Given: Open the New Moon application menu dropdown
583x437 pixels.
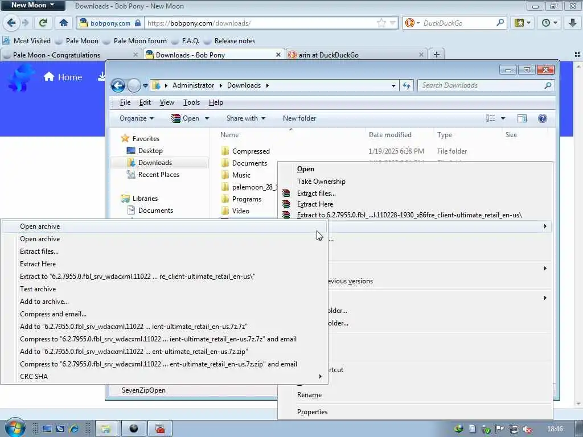Looking at the screenshot, I should coord(32,5).
